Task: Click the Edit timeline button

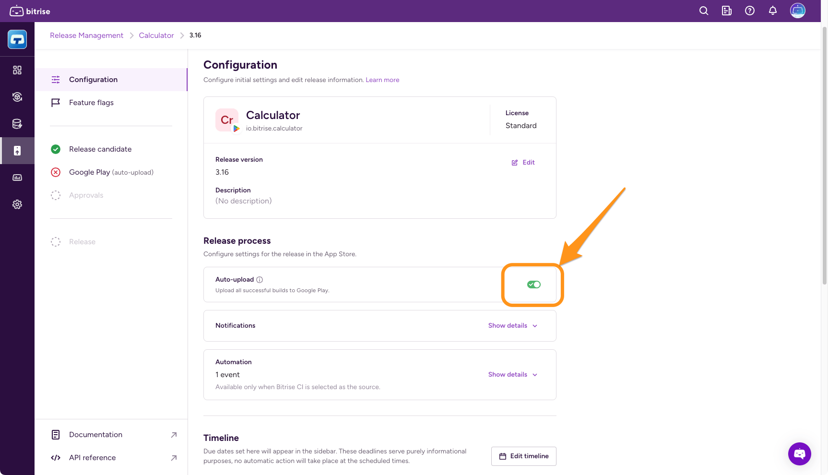Action: [x=524, y=456]
